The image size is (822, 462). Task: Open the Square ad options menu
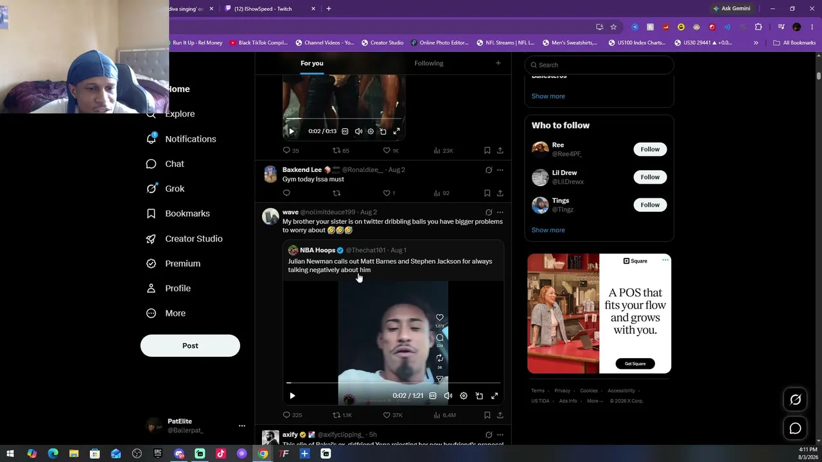(x=665, y=260)
